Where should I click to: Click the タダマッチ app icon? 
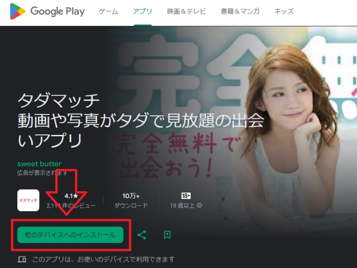click(x=28, y=201)
